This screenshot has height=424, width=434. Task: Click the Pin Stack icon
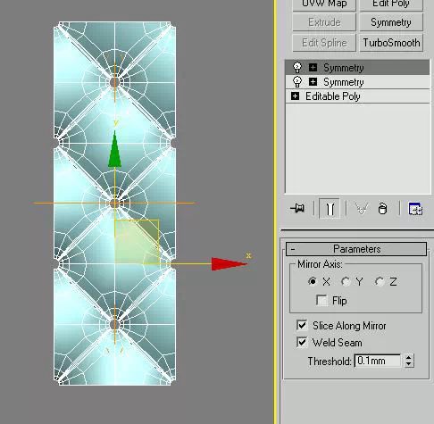pos(297,208)
